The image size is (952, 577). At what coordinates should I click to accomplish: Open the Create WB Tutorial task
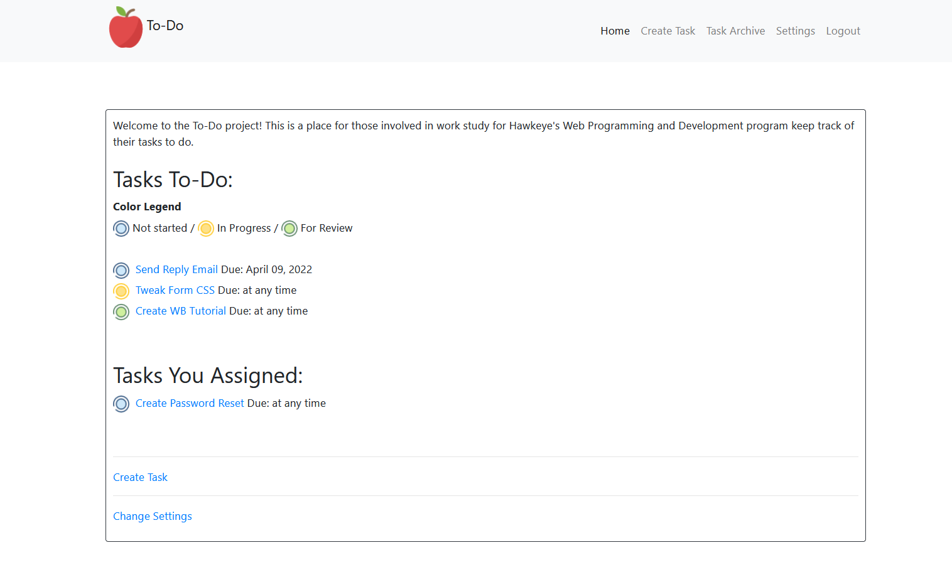(180, 311)
